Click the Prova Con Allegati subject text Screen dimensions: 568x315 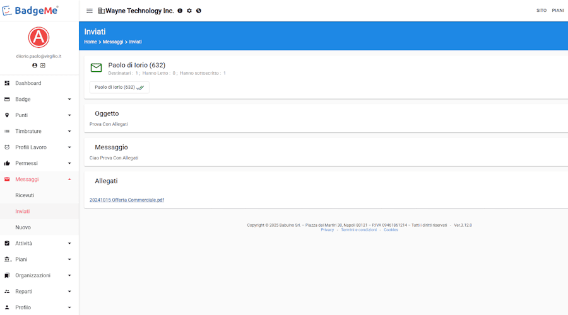109,124
